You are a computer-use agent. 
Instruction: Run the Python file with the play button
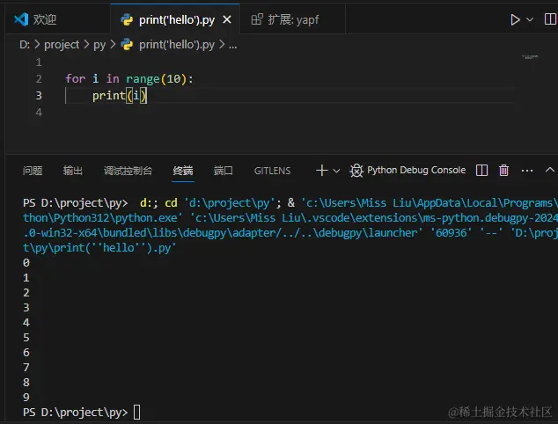[x=515, y=19]
